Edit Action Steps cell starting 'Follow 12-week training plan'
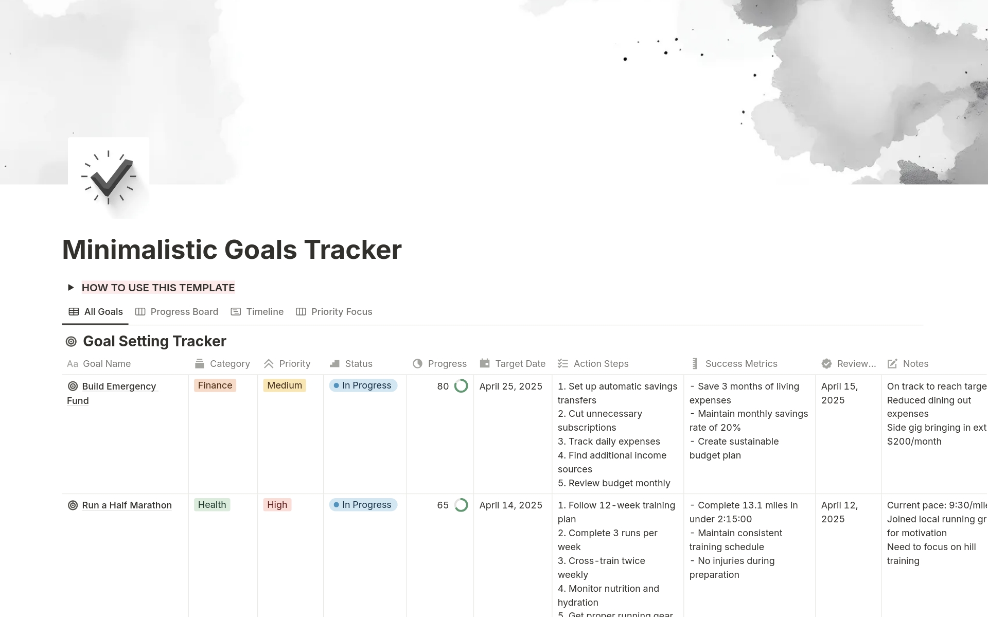 (x=617, y=556)
